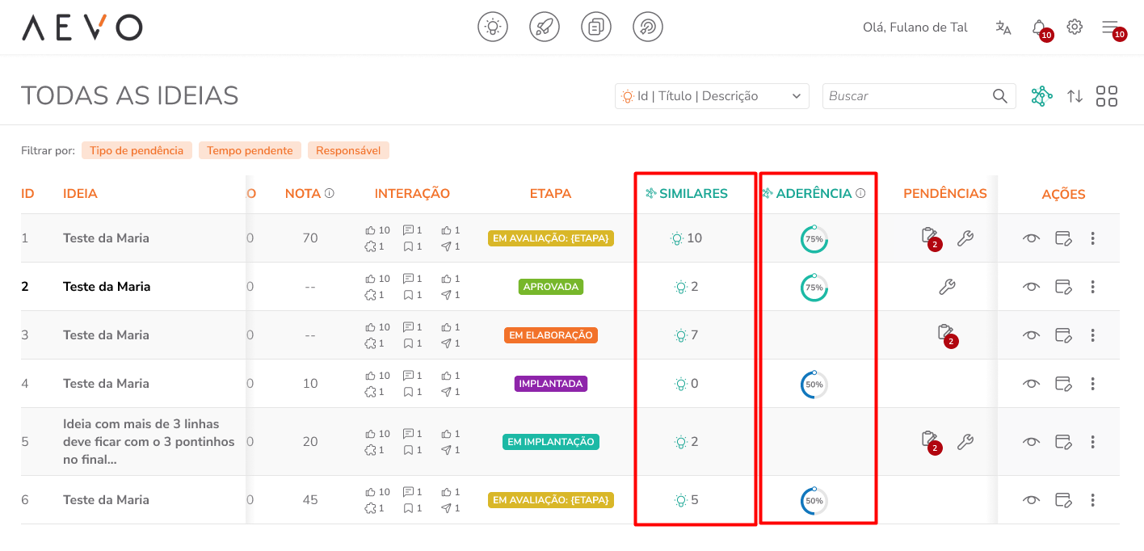Click NOTA value 70 in row 1
This screenshot has height=551, width=1144.
coord(310,238)
